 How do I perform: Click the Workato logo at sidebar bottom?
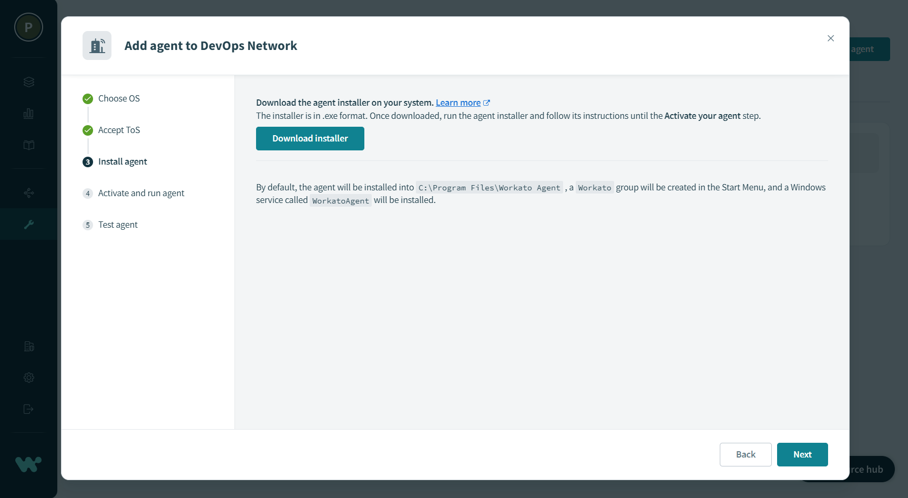(x=28, y=464)
